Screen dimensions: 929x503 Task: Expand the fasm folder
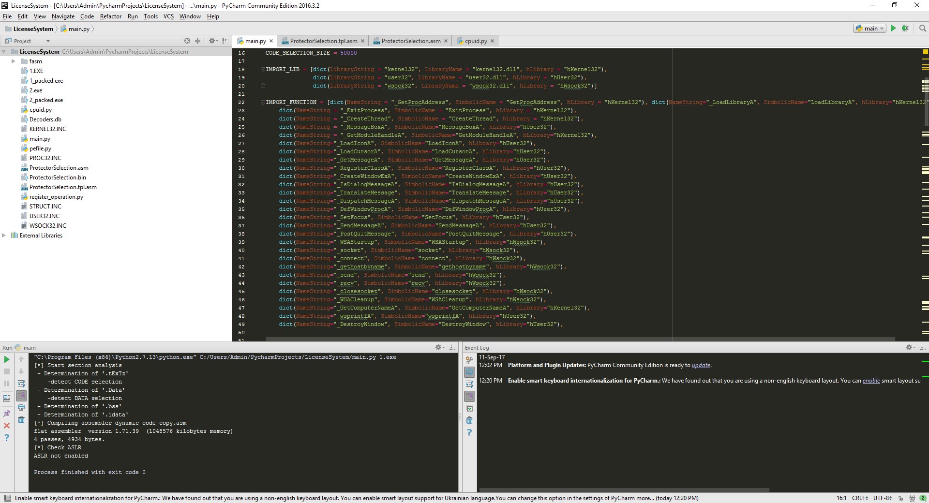point(14,61)
